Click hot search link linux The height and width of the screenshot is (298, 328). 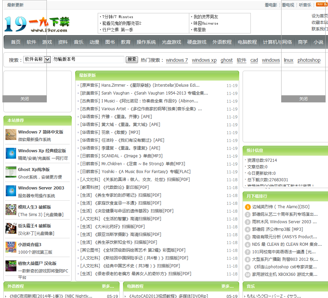tap(288, 60)
